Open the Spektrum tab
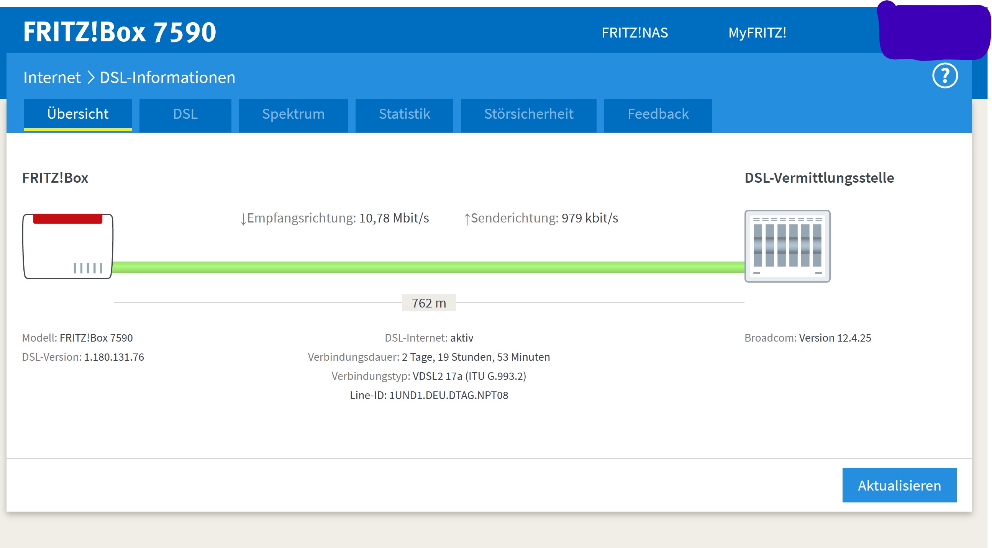Screen dimensions: 992x548 tap(293, 114)
